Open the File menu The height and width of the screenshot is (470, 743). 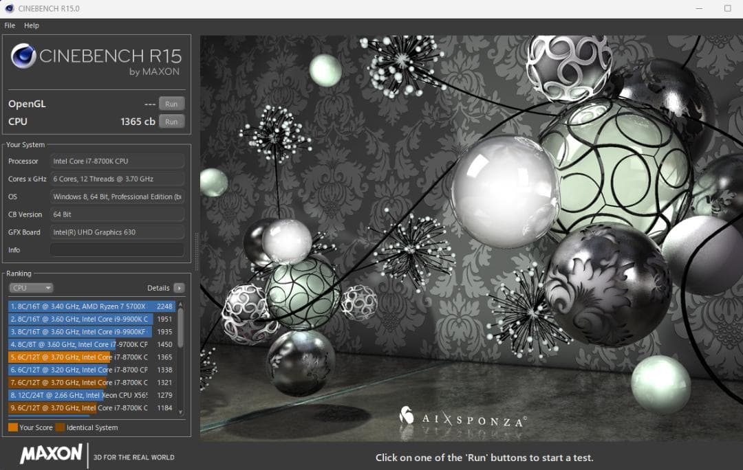click(9, 25)
